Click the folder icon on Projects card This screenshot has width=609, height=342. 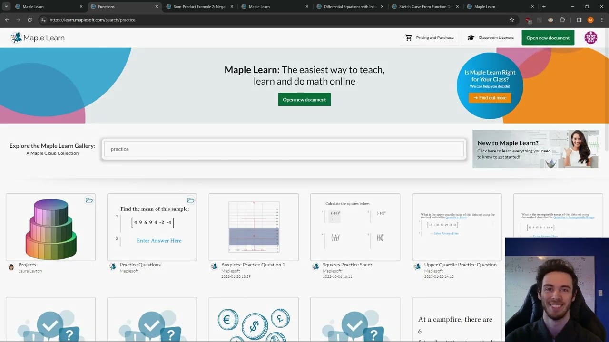(89, 200)
